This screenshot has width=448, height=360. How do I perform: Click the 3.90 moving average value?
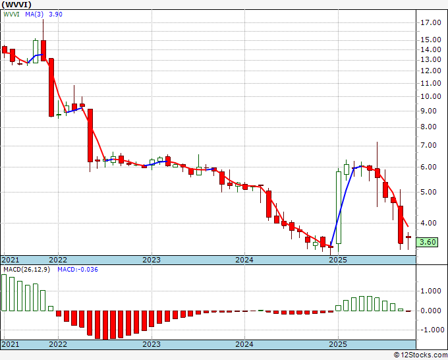pyautogui.click(x=55, y=15)
